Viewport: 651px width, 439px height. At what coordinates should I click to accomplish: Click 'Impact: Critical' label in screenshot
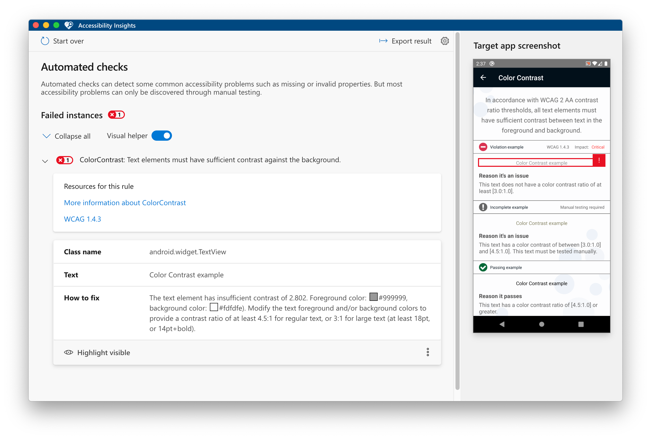589,147
